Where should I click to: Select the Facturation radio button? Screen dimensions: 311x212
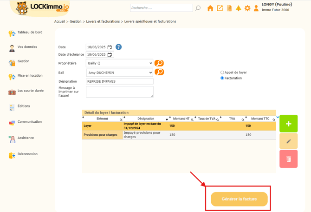(222, 78)
